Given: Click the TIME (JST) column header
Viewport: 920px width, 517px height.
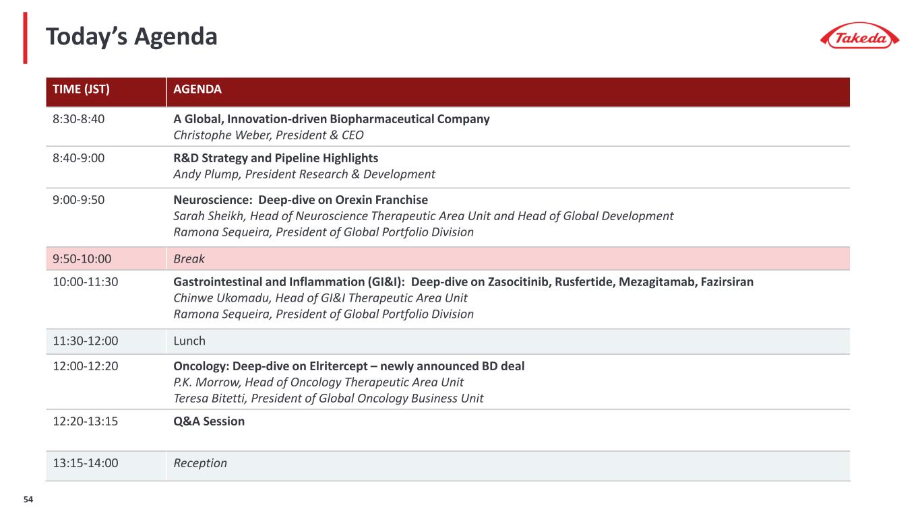Looking at the screenshot, I should (x=81, y=90).
